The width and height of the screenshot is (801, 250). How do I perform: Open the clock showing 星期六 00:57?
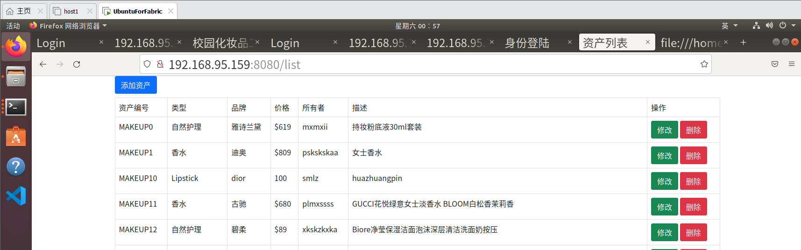tap(418, 26)
